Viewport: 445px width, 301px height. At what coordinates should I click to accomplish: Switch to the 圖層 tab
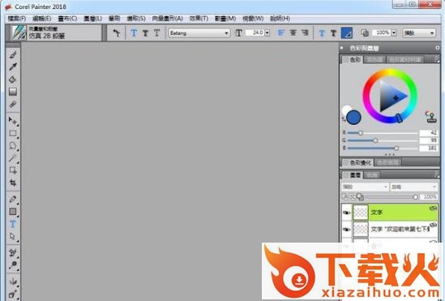pos(352,175)
